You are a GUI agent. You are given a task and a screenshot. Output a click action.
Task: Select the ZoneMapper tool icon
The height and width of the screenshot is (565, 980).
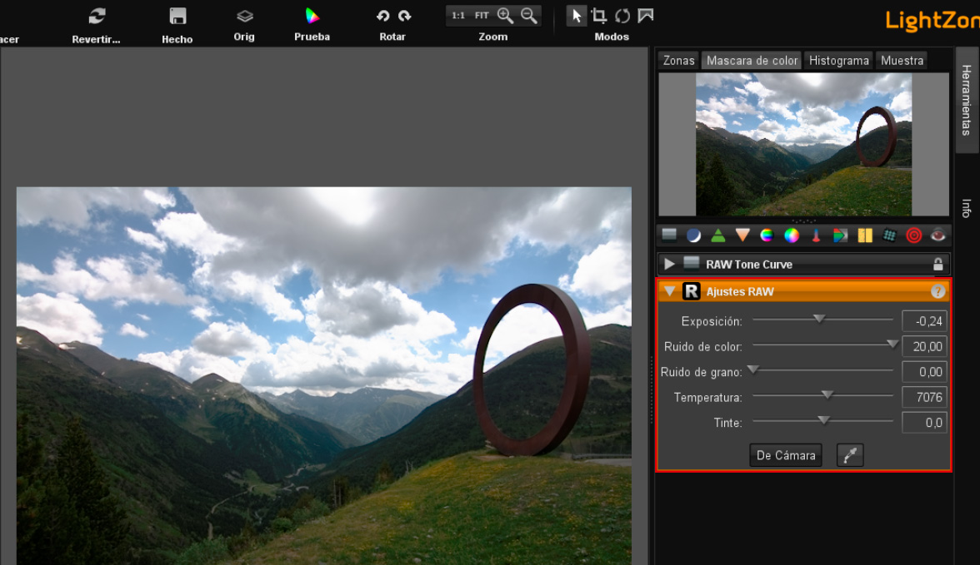pyautogui.click(x=668, y=235)
